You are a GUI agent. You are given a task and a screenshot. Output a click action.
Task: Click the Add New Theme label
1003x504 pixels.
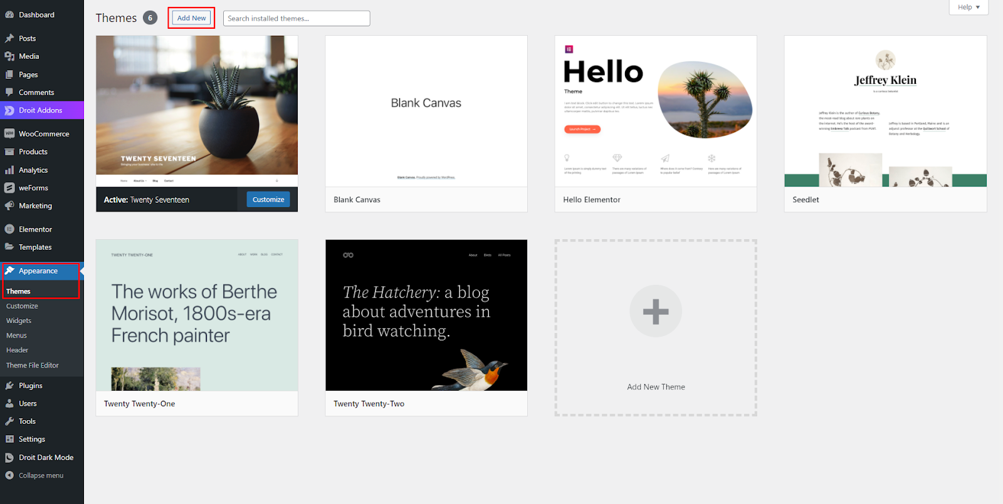(656, 387)
